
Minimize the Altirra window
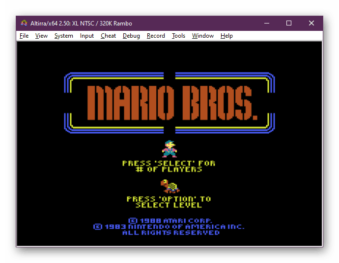tap(267, 23)
